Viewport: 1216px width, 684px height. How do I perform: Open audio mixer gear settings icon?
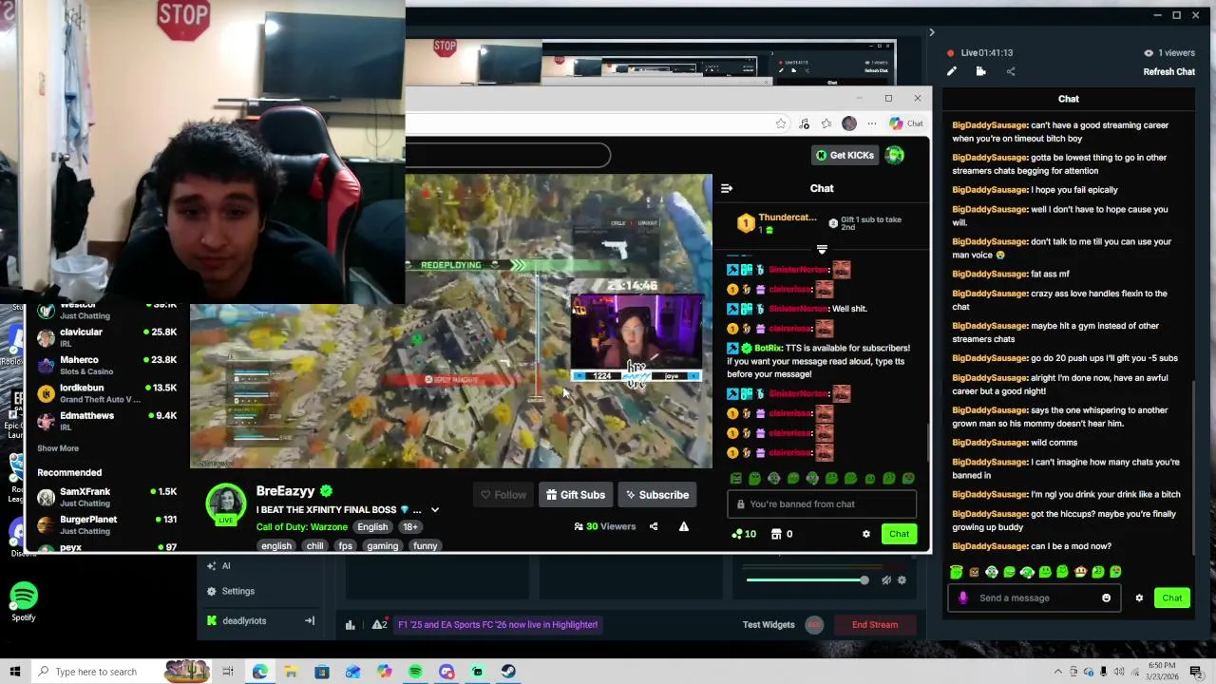[902, 579]
